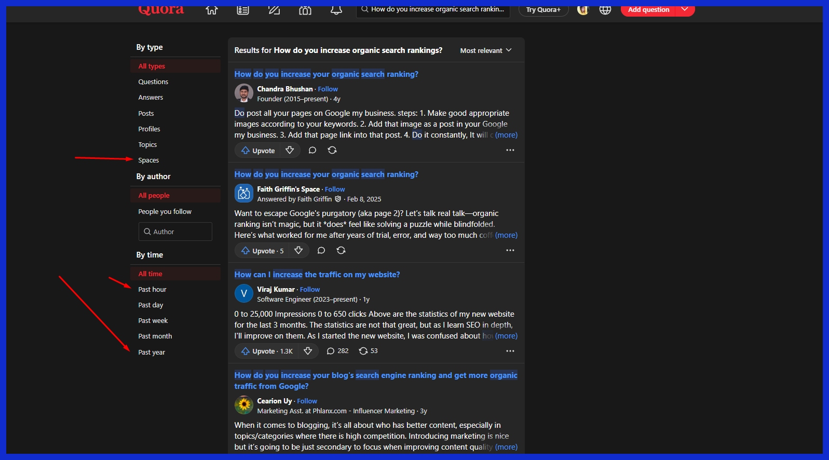Select Questions type filter

pyautogui.click(x=153, y=82)
